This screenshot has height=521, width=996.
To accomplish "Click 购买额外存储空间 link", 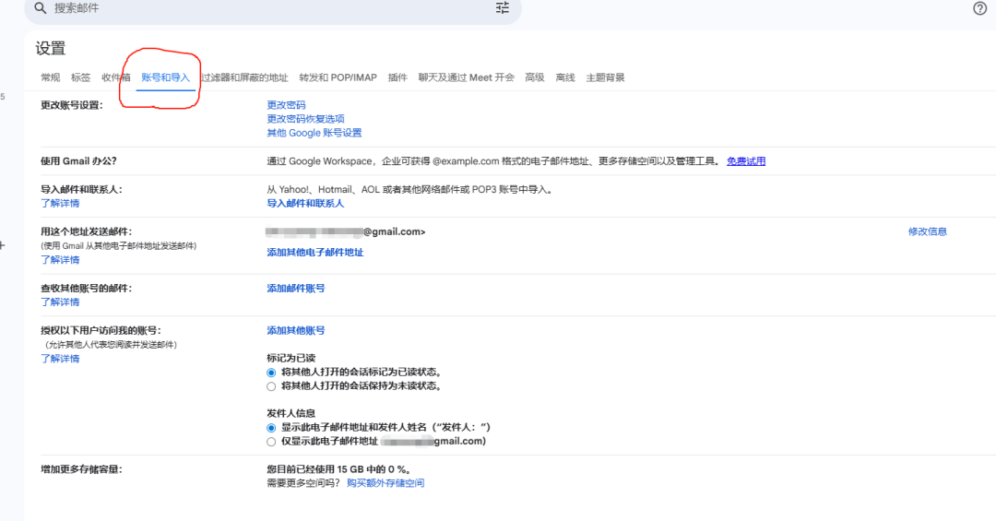I will pyautogui.click(x=385, y=483).
